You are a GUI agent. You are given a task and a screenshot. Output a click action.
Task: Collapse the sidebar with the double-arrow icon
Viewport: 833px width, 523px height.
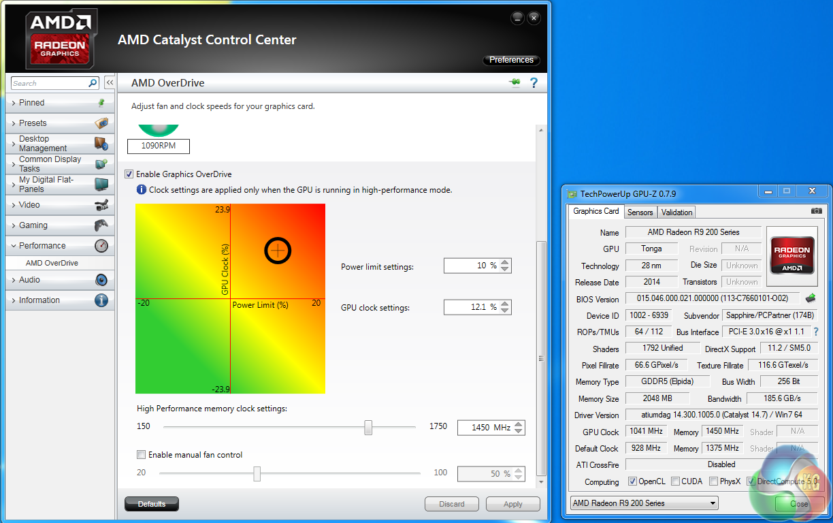pyautogui.click(x=109, y=83)
